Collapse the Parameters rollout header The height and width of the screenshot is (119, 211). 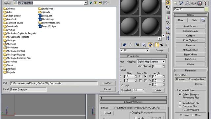[191, 70]
